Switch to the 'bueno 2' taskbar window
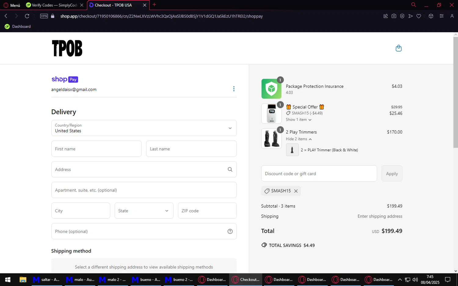Image resolution: width=458 pixels, height=286 pixels. click(x=179, y=280)
